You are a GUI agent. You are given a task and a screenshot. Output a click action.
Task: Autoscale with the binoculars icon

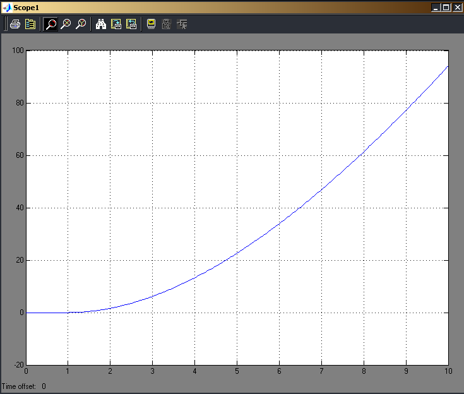(101, 24)
